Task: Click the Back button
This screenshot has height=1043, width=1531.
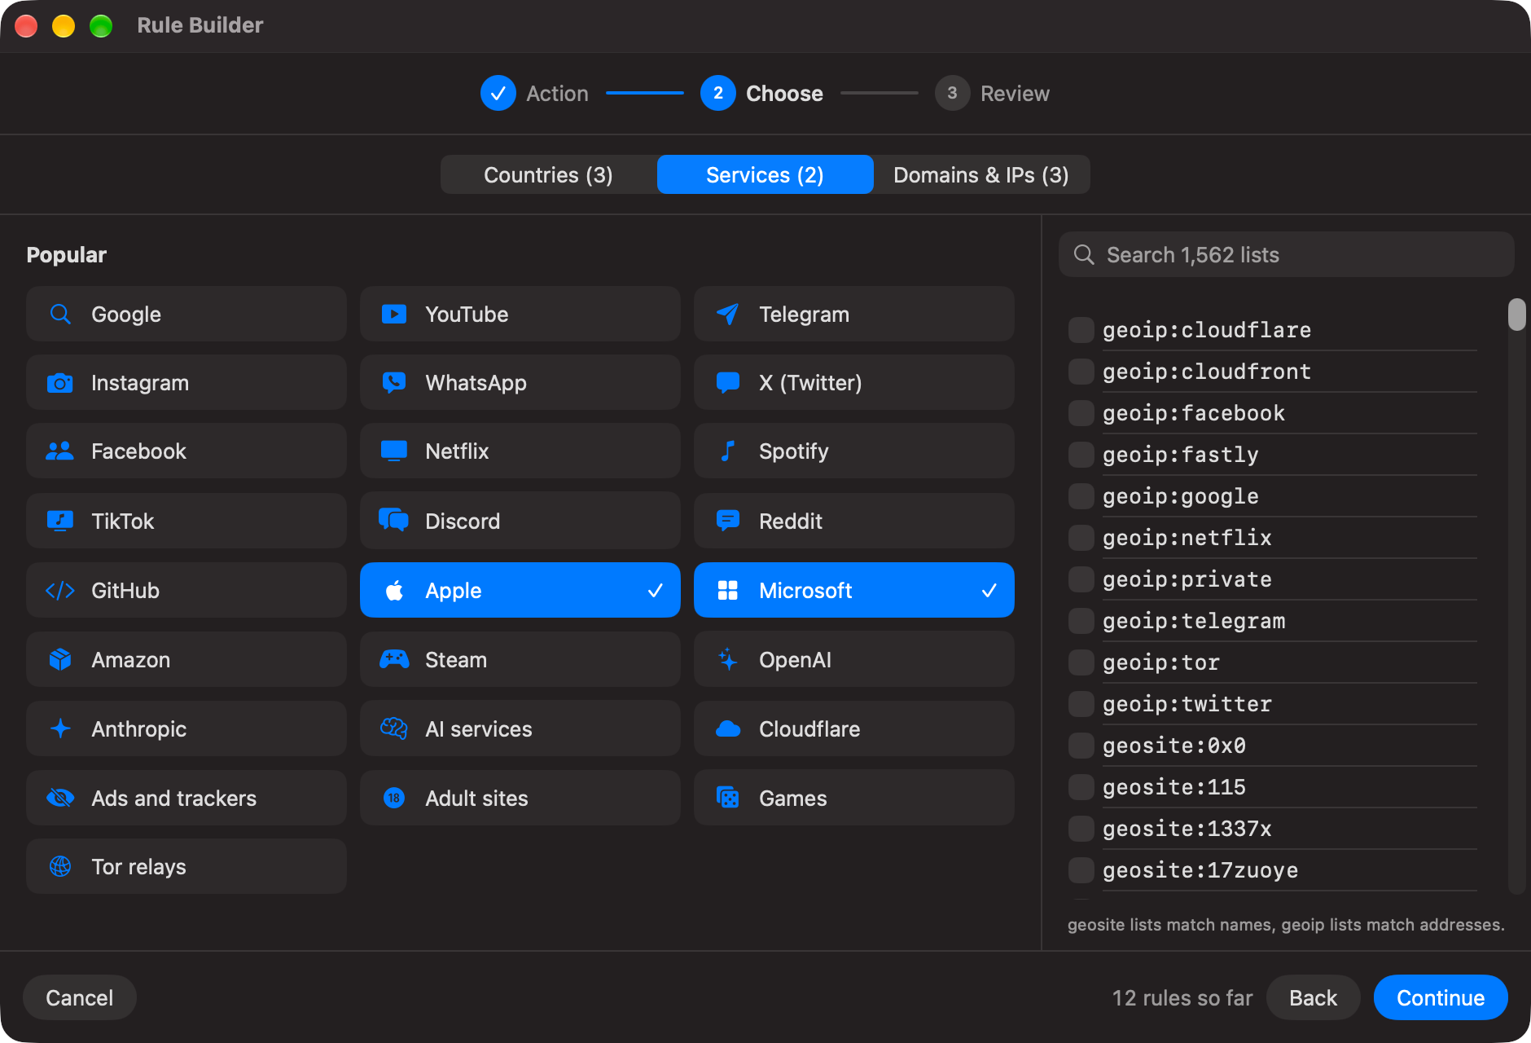Action: click(1313, 997)
